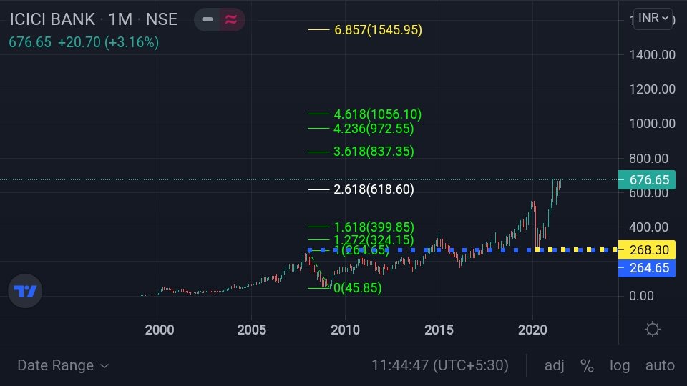The width and height of the screenshot is (687, 386).
Task: Click the 0.00 price axis label
Action: [641, 296]
